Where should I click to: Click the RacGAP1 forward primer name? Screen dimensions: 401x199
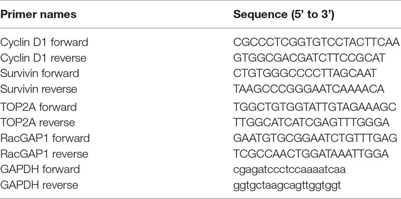[x=45, y=138]
